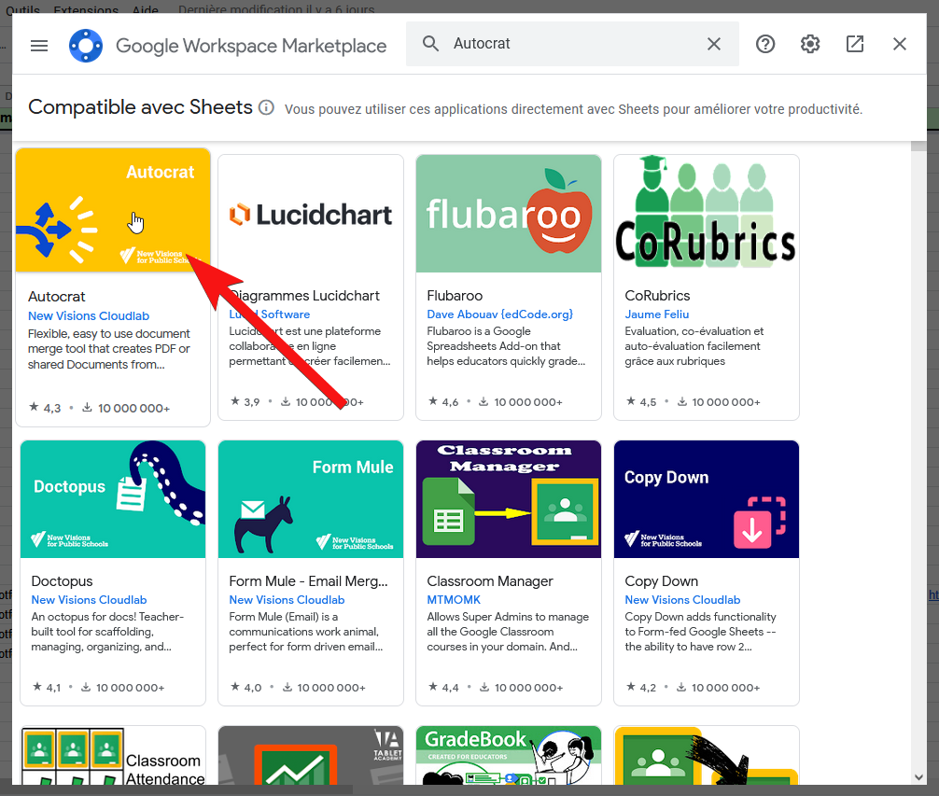Open the Doctopus add-on image
This screenshot has width=939, height=796.
pyautogui.click(x=113, y=499)
